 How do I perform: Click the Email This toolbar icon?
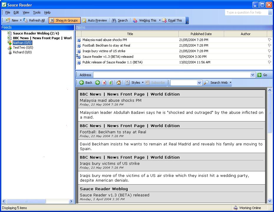pyautogui.click(x=164, y=20)
